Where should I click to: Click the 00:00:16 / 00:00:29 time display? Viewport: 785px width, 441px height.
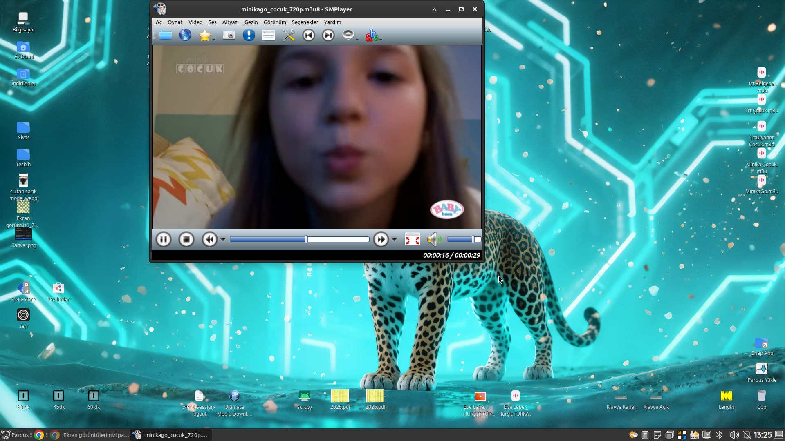click(x=451, y=255)
